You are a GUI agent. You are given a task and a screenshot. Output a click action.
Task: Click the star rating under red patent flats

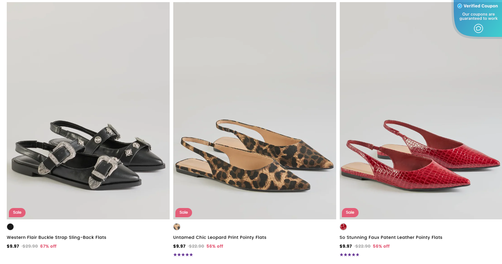tap(349, 255)
